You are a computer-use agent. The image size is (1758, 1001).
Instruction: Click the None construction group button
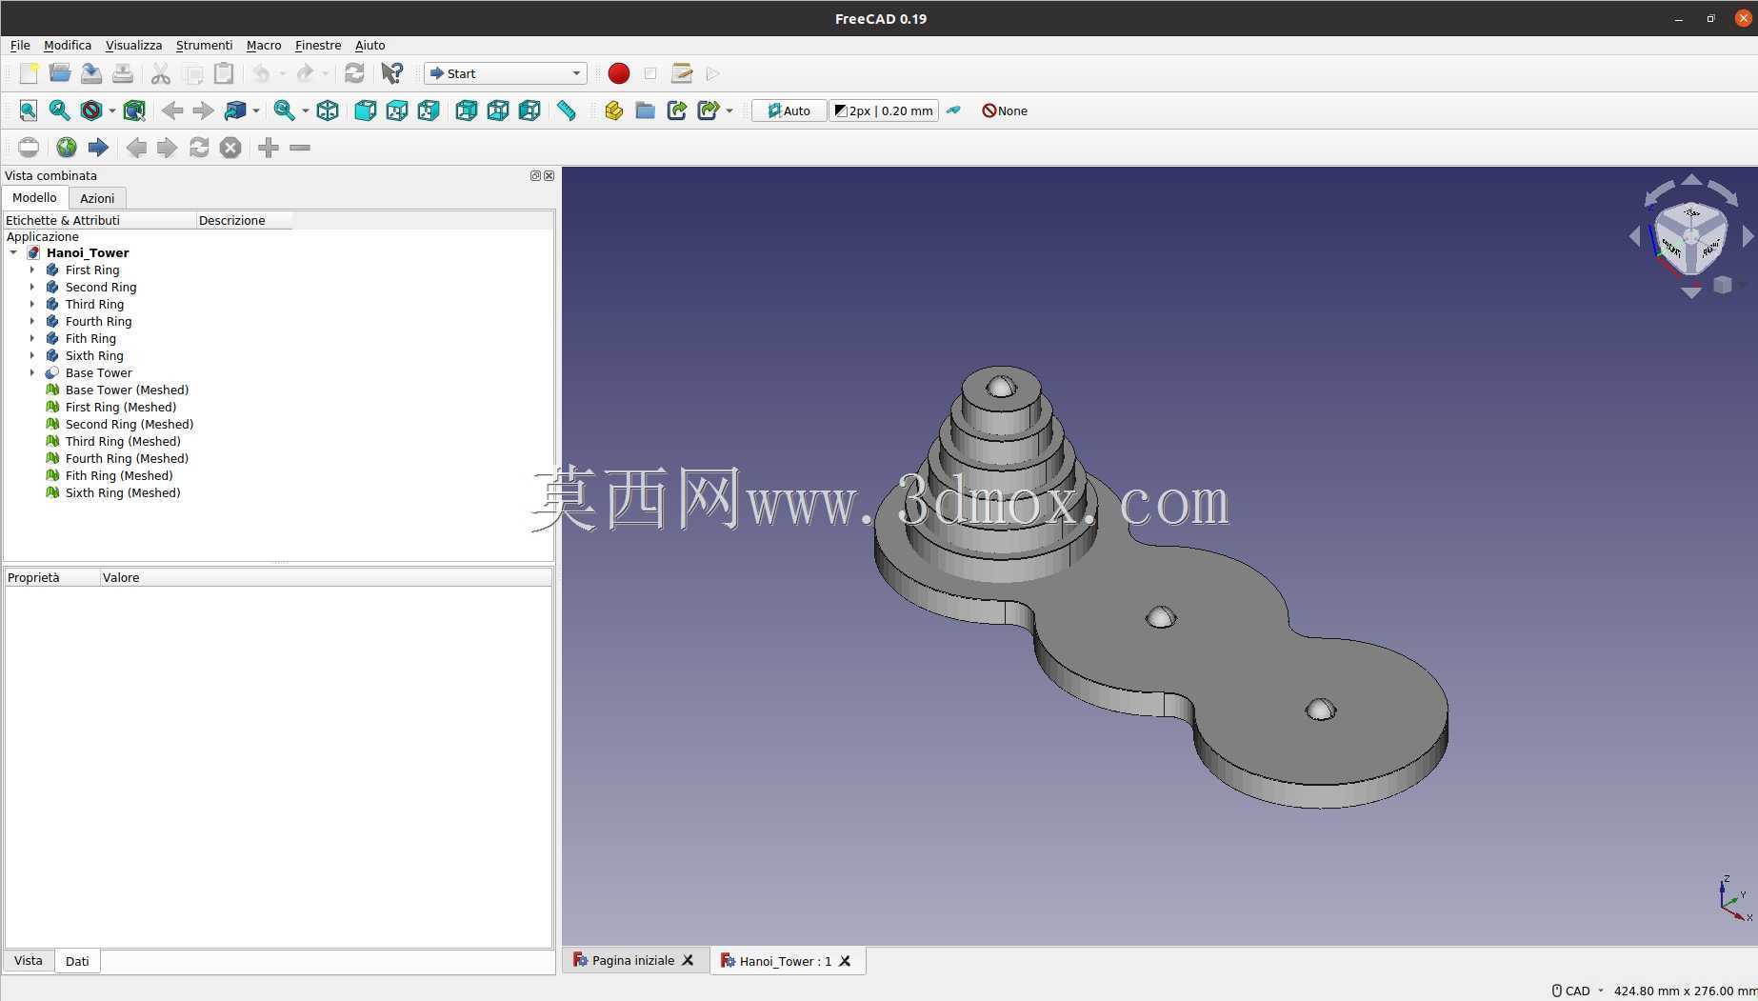click(x=1005, y=110)
